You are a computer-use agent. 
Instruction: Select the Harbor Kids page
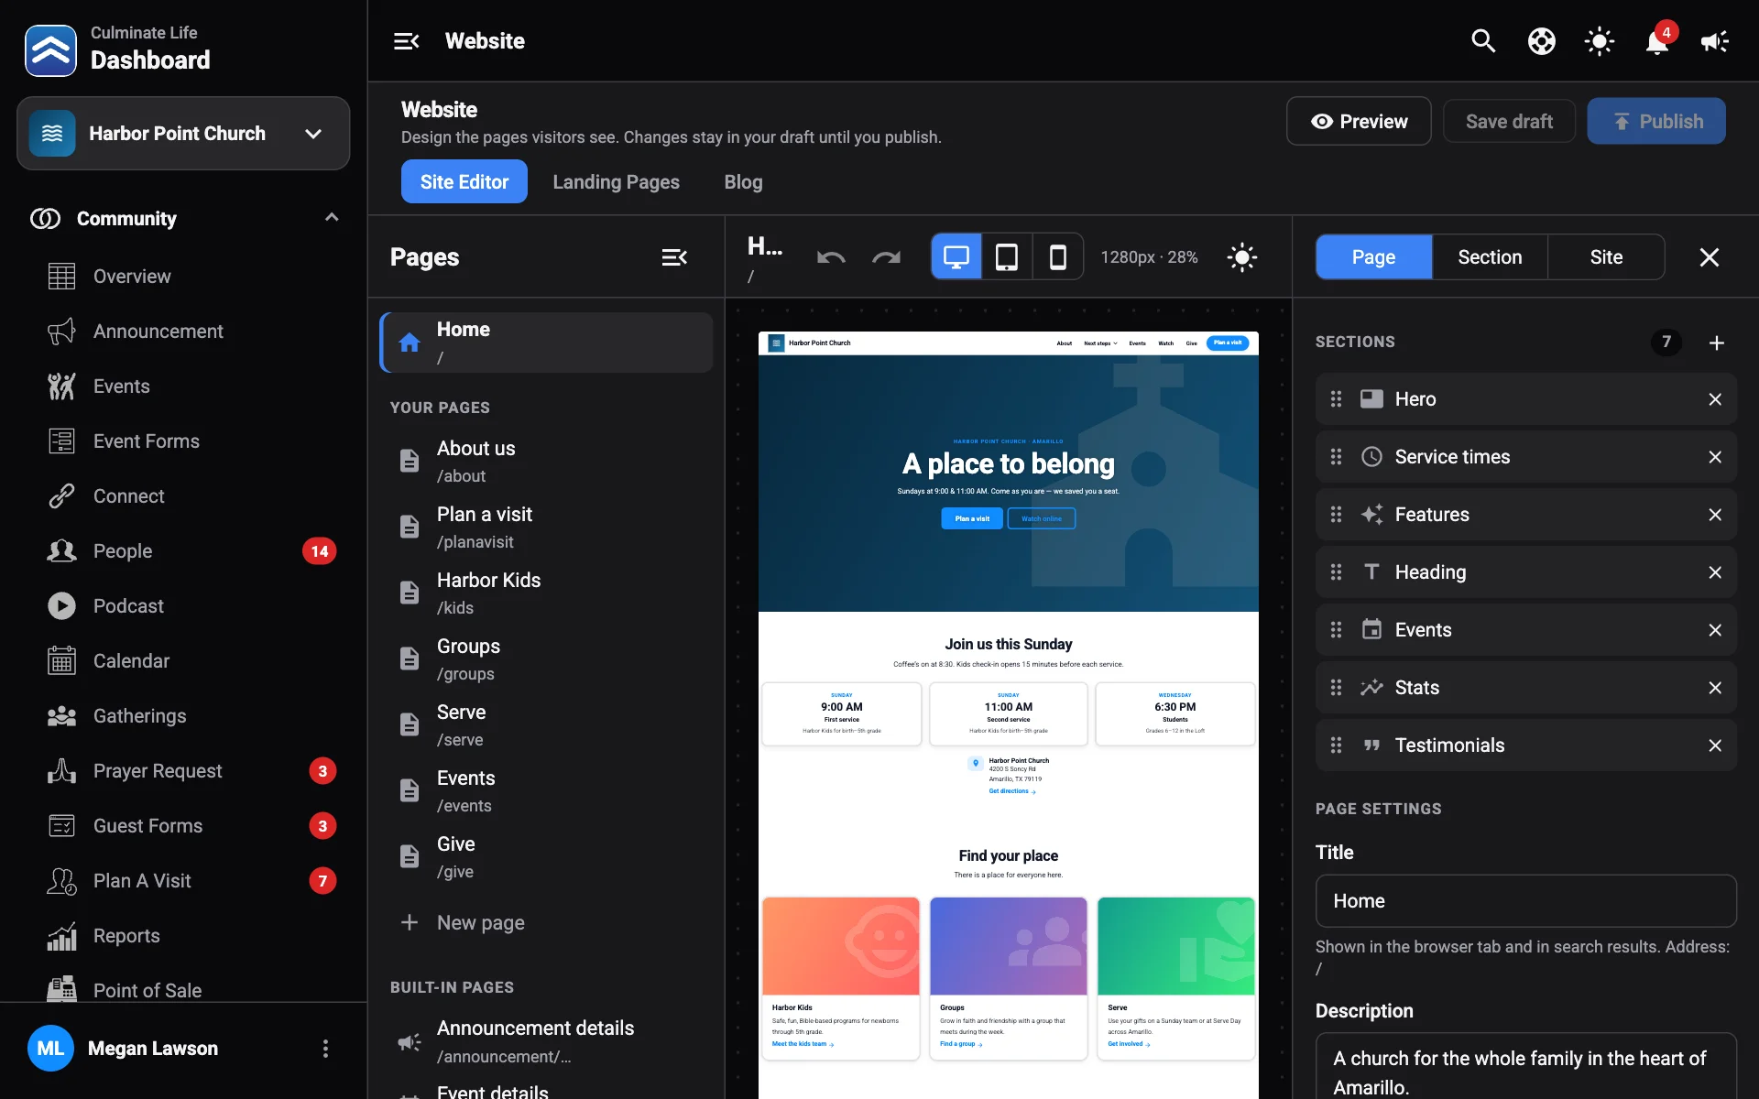pos(546,593)
